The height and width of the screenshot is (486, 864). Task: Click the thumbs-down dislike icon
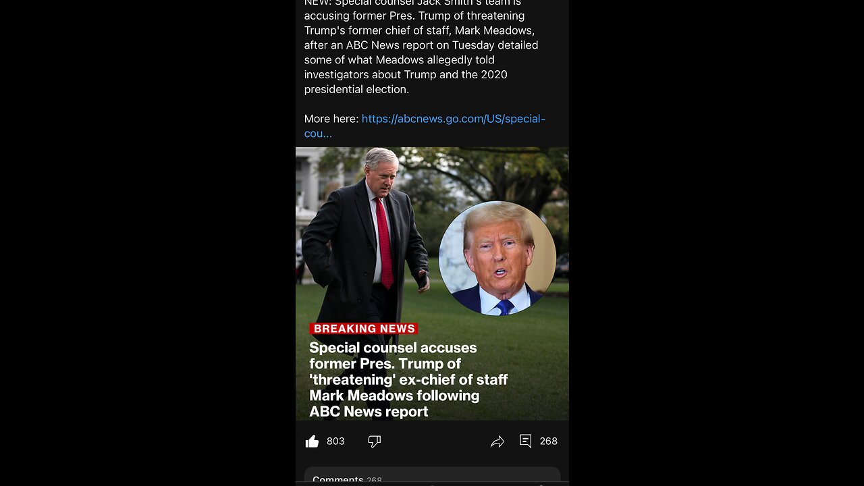374,441
